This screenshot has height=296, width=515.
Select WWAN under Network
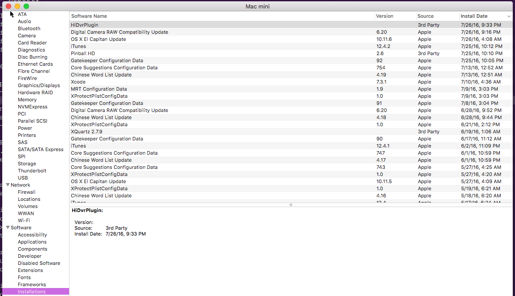pos(26,213)
